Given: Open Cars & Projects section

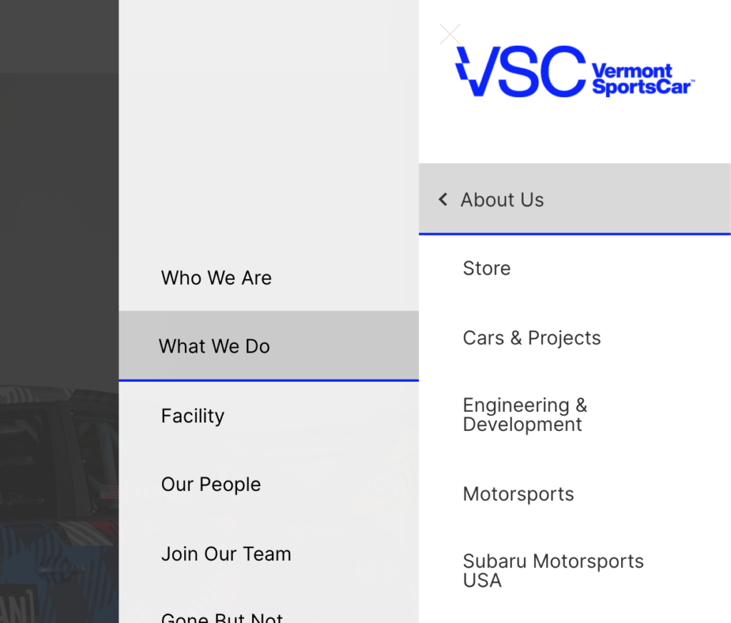Looking at the screenshot, I should pos(531,338).
